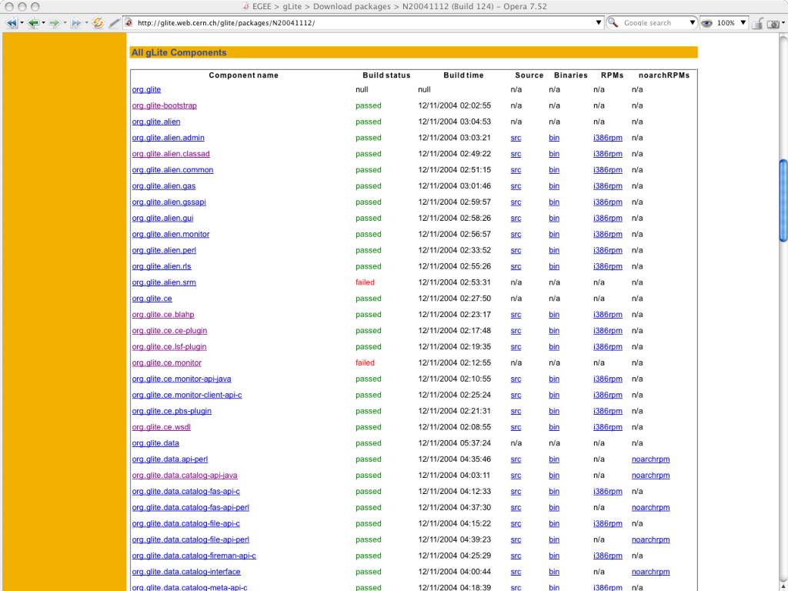Screen dimensions: 788x591
Task: Open the Back history dropdown arrow
Action: (43, 22)
